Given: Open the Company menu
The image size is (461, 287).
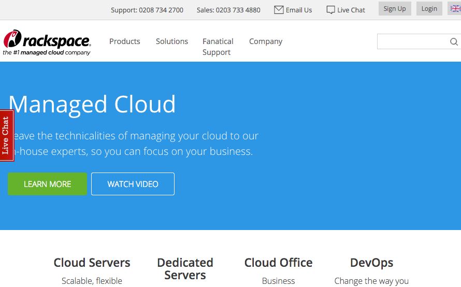Looking at the screenshot, I should [x=266, y=41].
